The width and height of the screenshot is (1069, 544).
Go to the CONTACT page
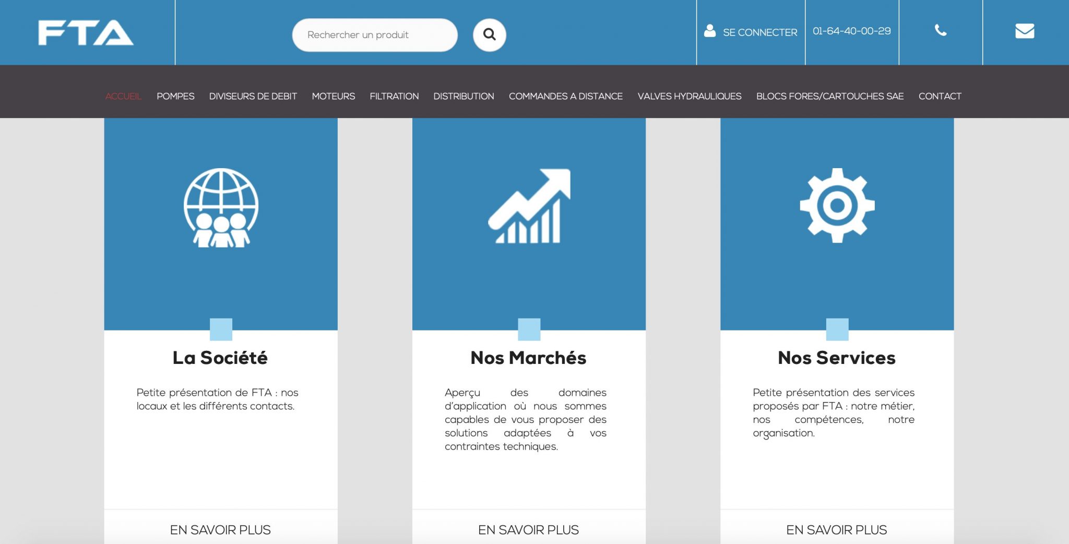click(x=940, y=96)
